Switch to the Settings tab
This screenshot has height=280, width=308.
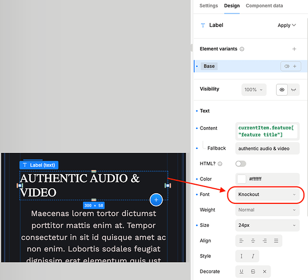coord(209,6)
